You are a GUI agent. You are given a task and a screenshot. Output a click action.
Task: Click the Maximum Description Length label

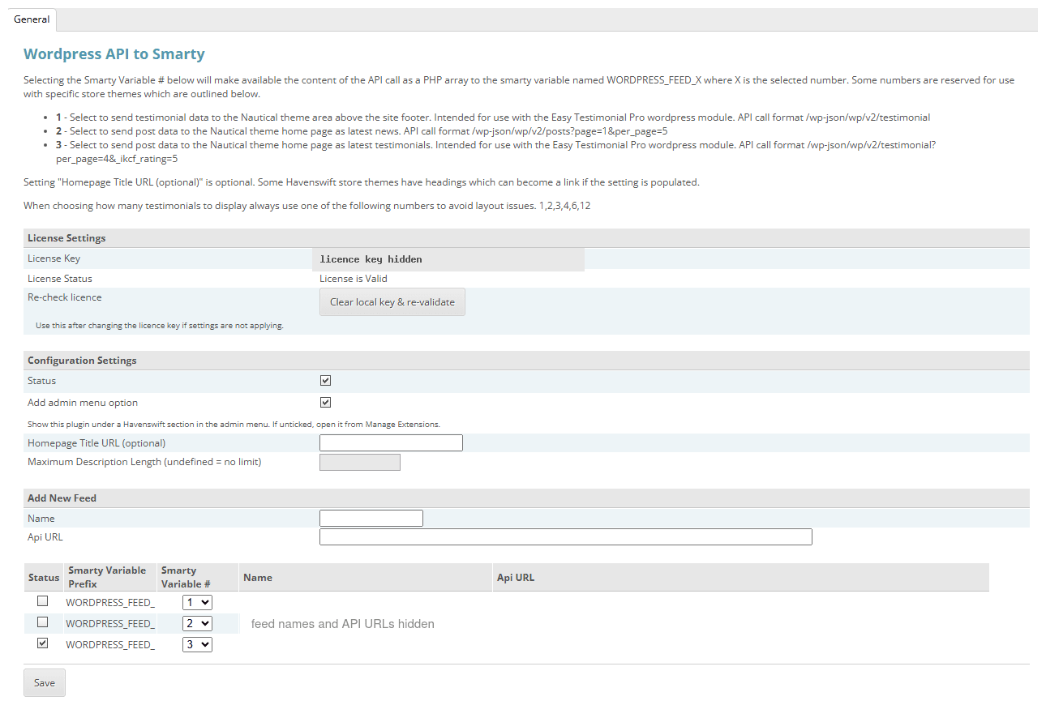click(144, 462)
